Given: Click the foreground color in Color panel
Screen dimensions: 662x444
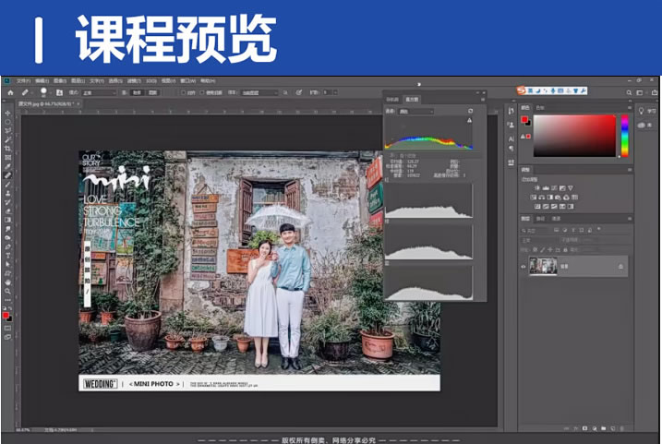Looking at the screenshot, I should tap(524, 119).
